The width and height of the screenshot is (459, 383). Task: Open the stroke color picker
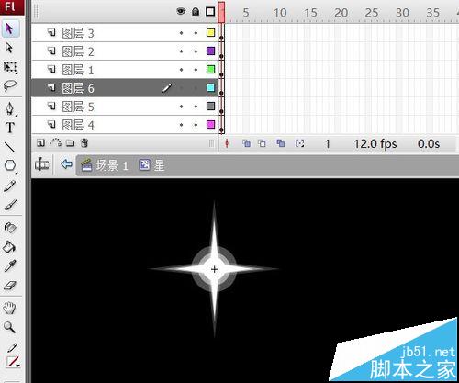(x=13, y=362)
